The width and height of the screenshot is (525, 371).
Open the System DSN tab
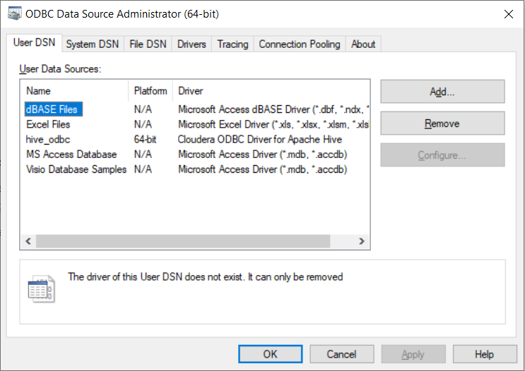pyautogui.click(x=93, y=44)
